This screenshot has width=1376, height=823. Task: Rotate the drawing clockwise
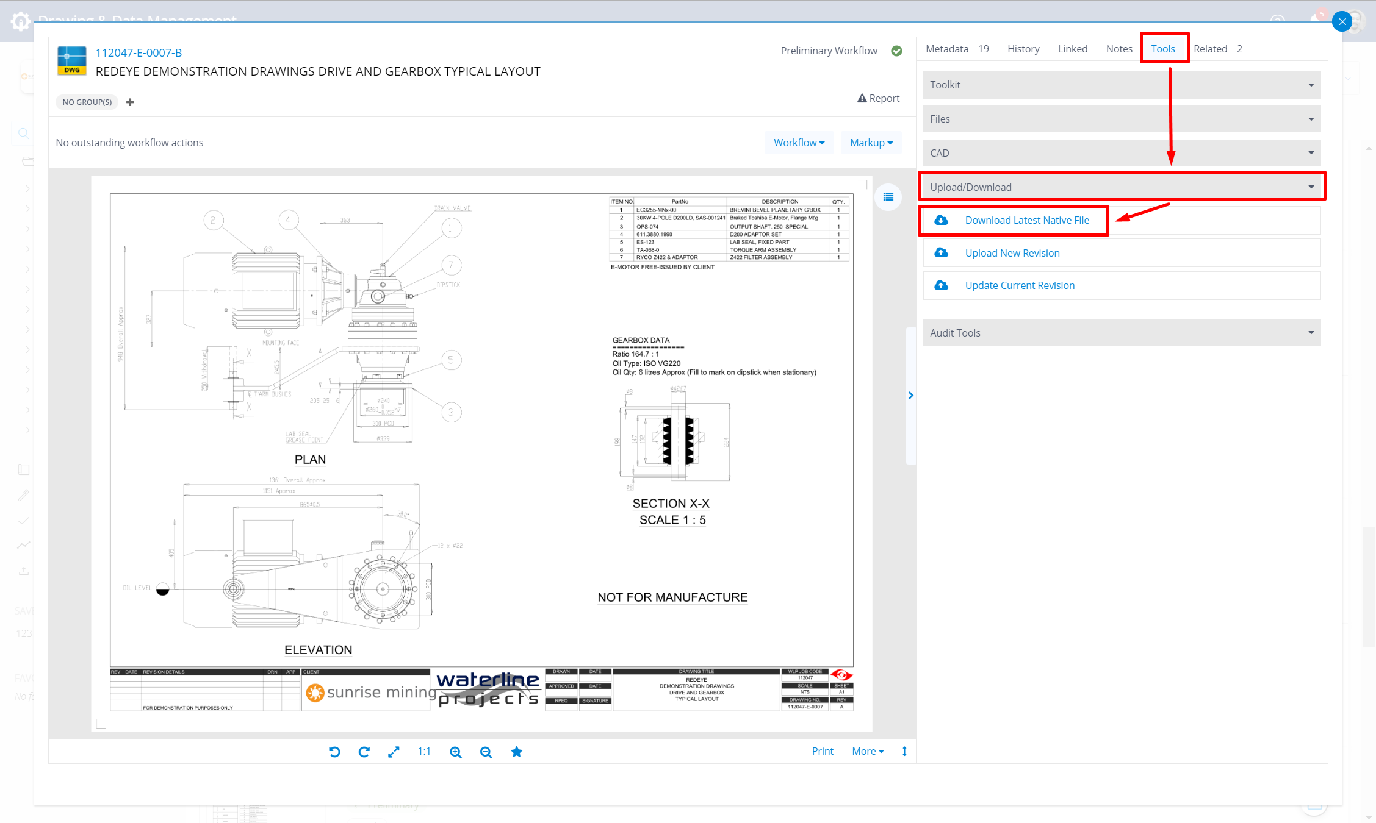[x=364, y=752]
